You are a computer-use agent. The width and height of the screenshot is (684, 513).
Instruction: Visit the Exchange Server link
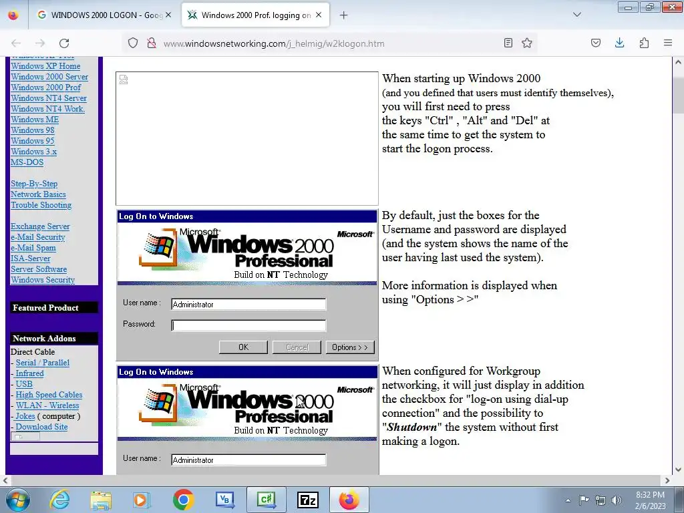click(40, 226)
